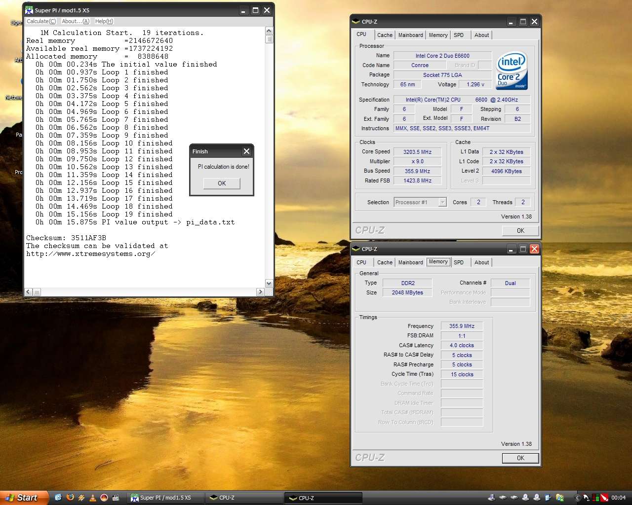Click the round flame icon in quick launch

coord(104,498)
